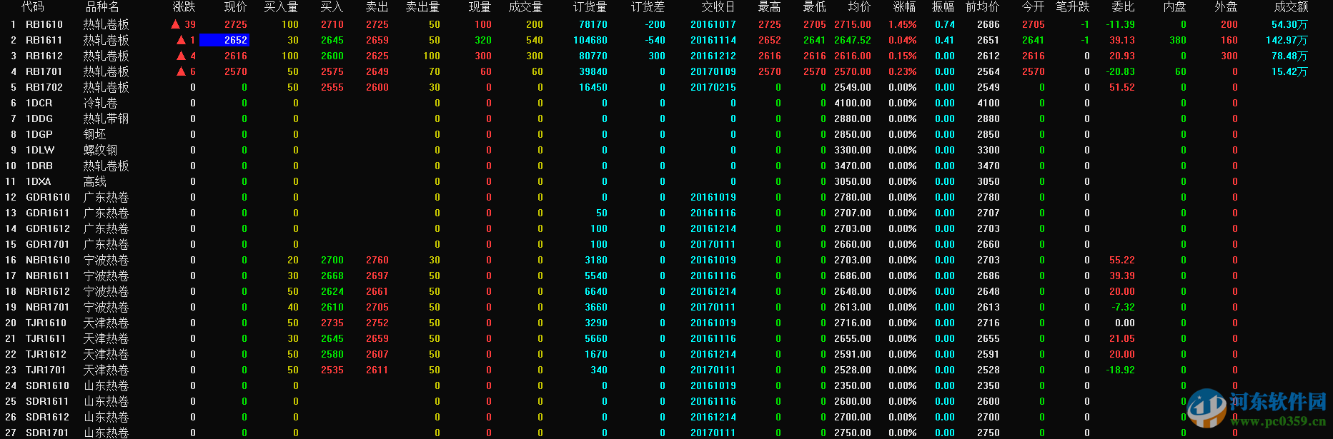Sort by the 成交量 column header
Viewport: 1333px width, 439px height.
[526, 6]
